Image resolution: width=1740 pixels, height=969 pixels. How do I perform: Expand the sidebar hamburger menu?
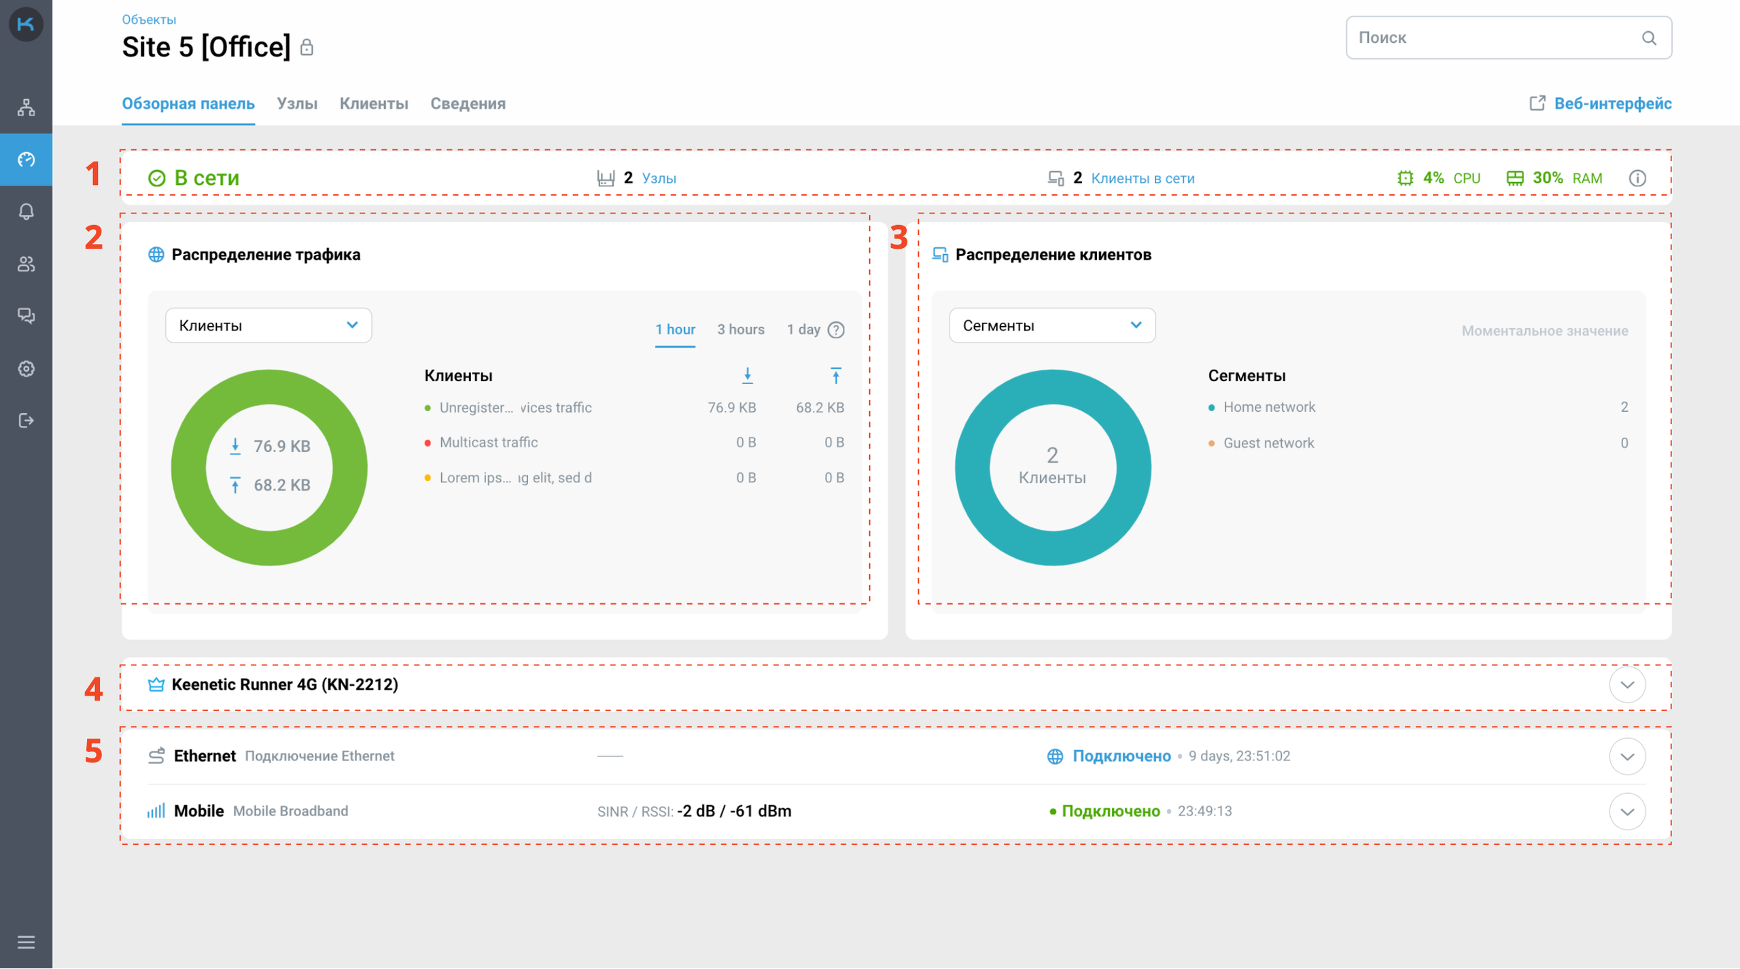pos(26,942)
